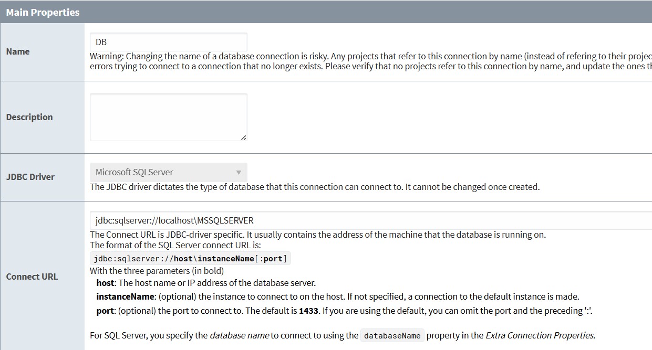Click the Connect URL input field
Image resolution: width=652 pixels, height=350 pixels.
point(368,220)
